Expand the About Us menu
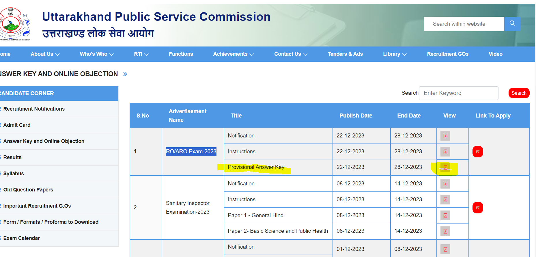Image resolution: width=536 pixels, height=257 pixels. [x=45, y=54]
